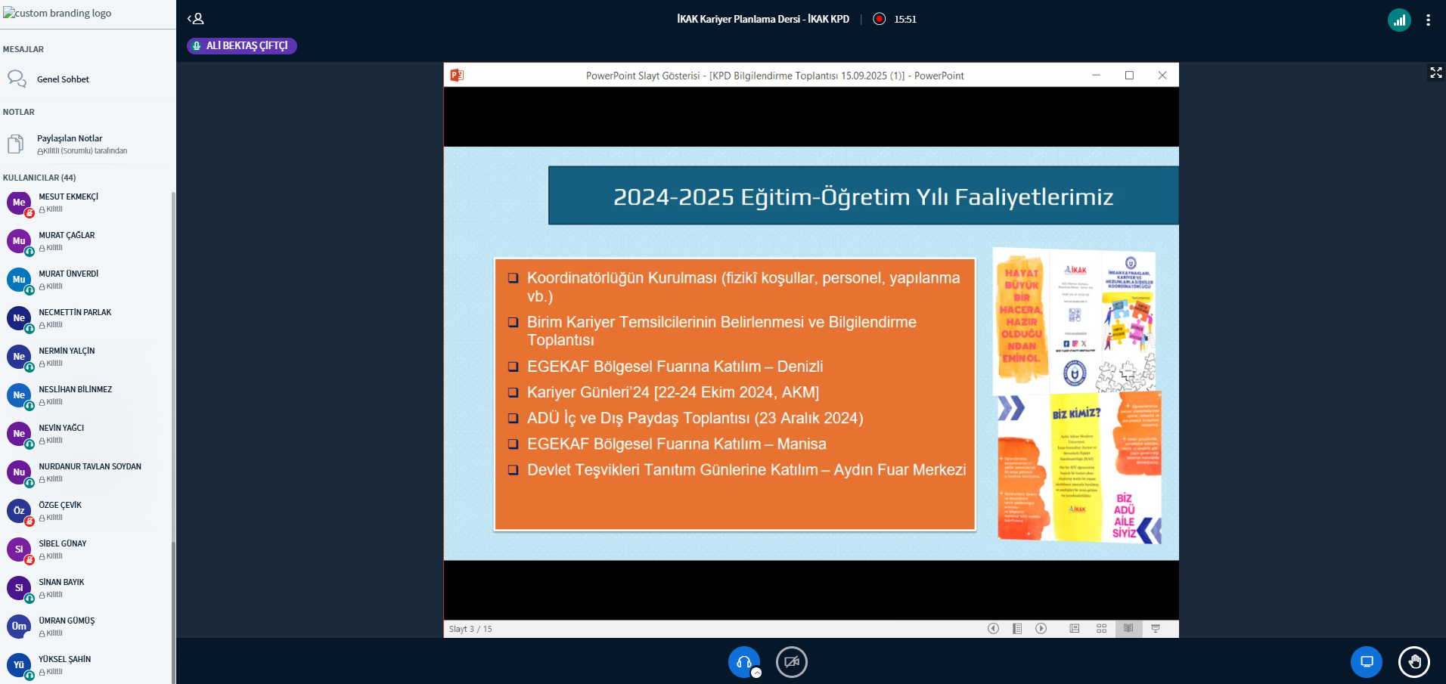
Task: Select user NESLİHAN BİLİNMEZ
Action: (86, 395)
